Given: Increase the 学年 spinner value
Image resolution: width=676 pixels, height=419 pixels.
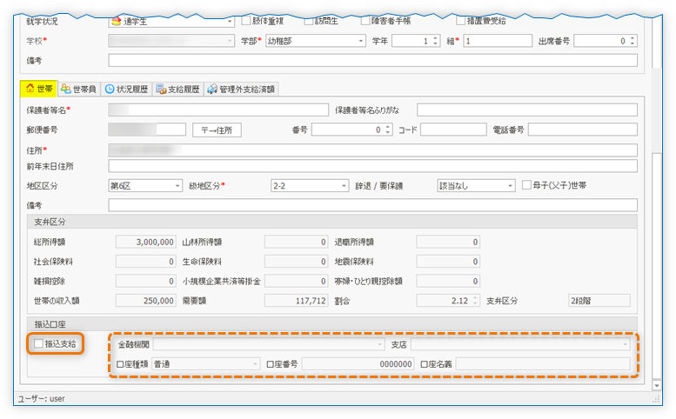Looking at the screenshot, I should pos(436,37).
